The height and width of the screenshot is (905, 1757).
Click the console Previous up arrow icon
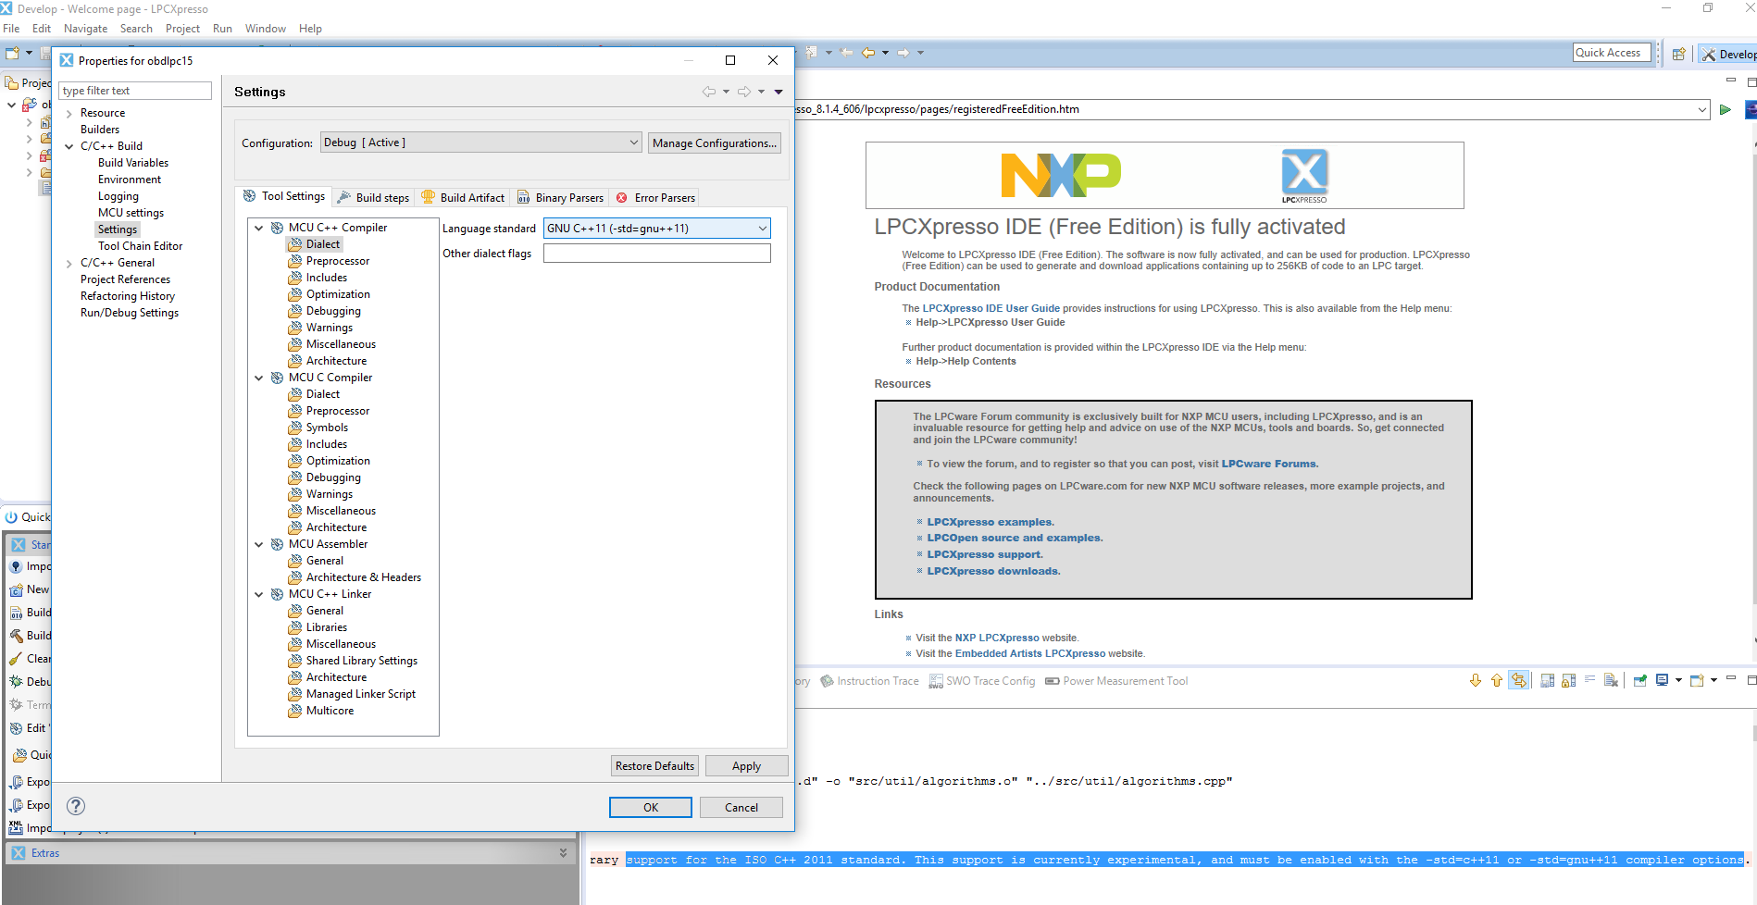tap(1497, 681)
